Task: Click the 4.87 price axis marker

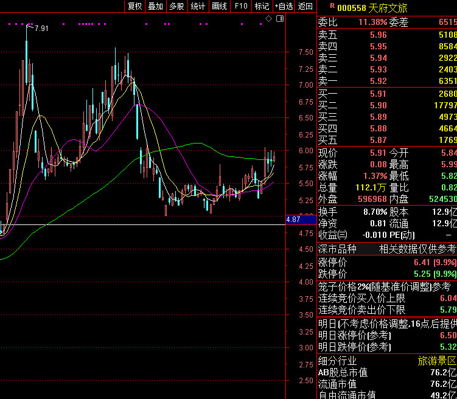Action: click(293, 219)
